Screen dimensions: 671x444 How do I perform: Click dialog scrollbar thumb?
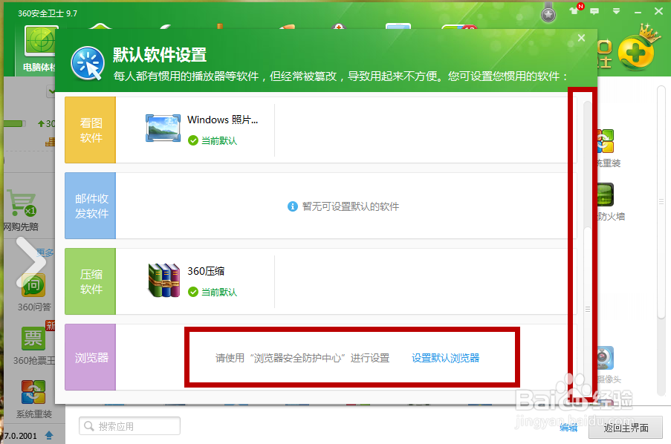[588, 308]
